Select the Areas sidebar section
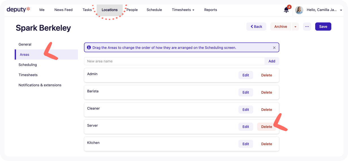348x161 pixels. tap(46, 55)
